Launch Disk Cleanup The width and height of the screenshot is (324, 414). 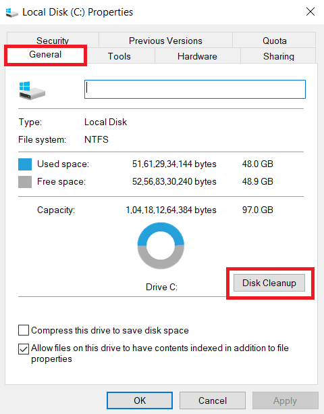269,283
